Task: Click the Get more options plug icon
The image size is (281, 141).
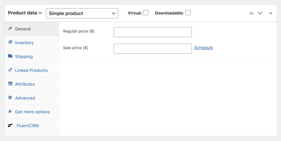Action: click(x=10, y=111)
